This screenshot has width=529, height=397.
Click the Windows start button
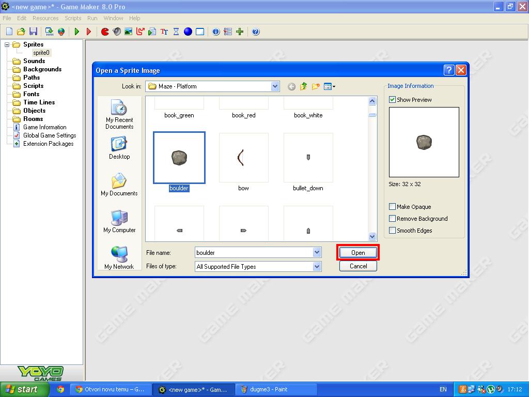(x=24, y=389)
